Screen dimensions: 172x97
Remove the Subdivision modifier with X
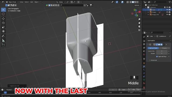click(x=166, y=44)
